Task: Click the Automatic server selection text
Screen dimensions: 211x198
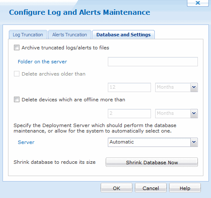Action: click(x=122, y=142)
